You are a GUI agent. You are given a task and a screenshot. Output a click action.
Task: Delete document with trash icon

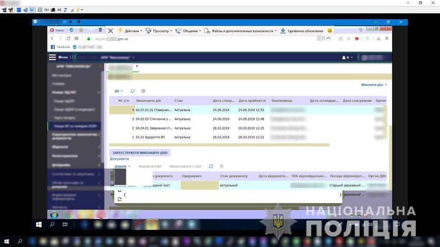(x=221, y=166)
